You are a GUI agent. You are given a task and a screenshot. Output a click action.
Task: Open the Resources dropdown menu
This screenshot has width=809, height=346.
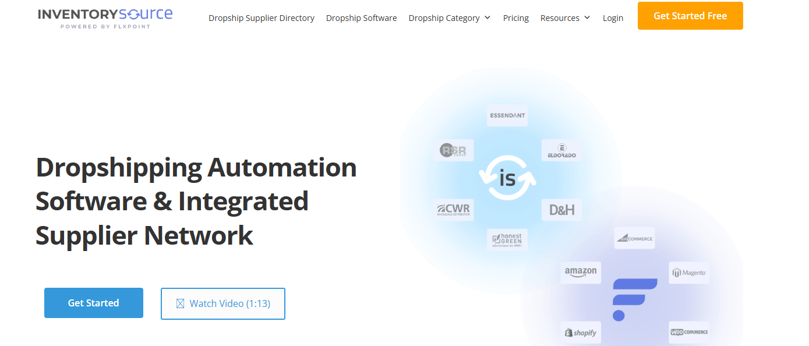(565, 18)
